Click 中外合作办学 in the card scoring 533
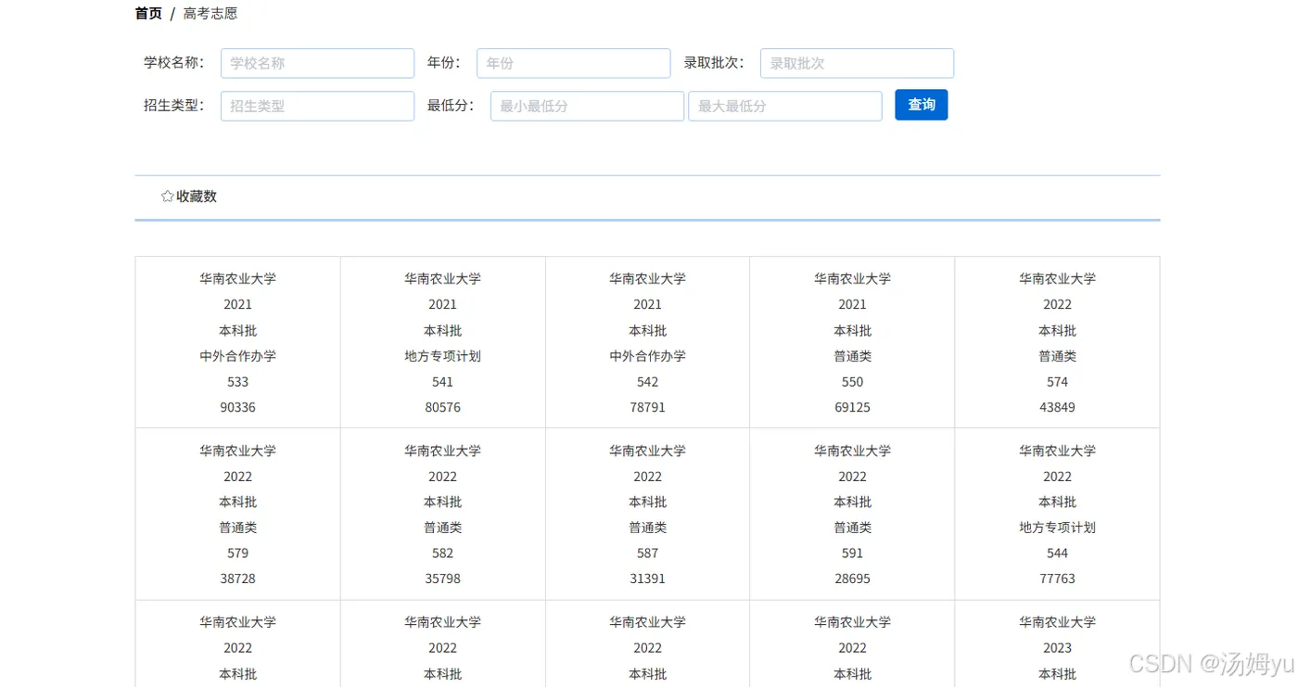This screenshot has height=687, width=1298. pos(237,356)
